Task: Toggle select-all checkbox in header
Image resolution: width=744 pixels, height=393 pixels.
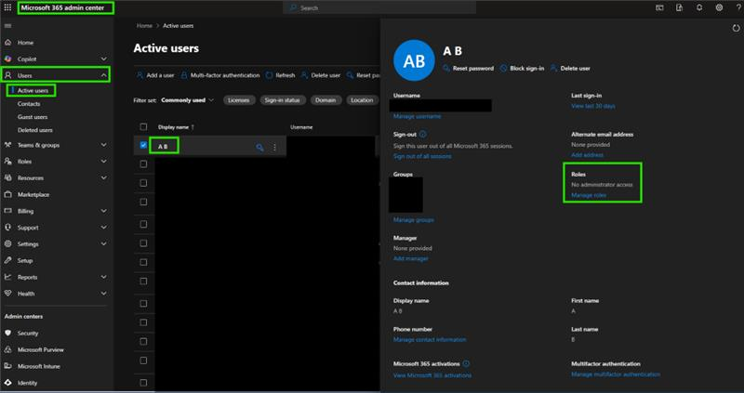Action: 143,126
